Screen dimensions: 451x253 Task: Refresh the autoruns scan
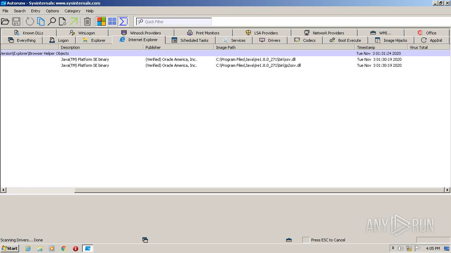coord(30,21)
